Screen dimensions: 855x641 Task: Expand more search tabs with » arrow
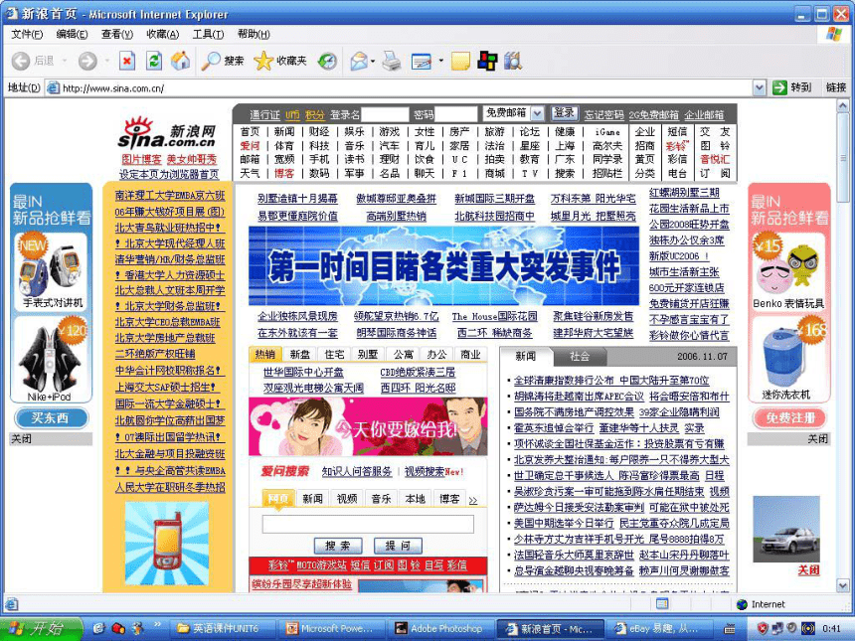click(473, 500)
